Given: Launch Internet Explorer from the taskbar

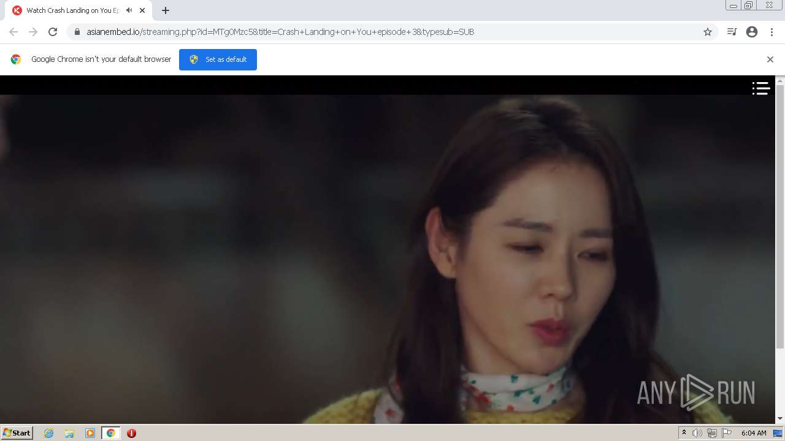Looking at the screenshot, I should (x=48, y=433).
